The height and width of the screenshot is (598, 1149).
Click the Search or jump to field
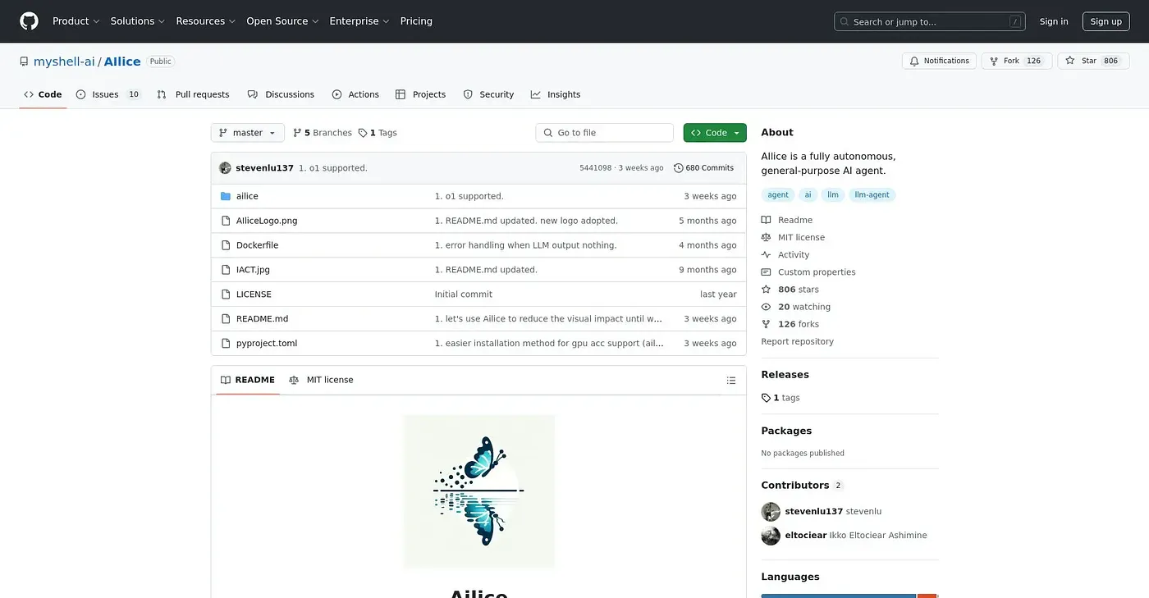pos(932,21)
